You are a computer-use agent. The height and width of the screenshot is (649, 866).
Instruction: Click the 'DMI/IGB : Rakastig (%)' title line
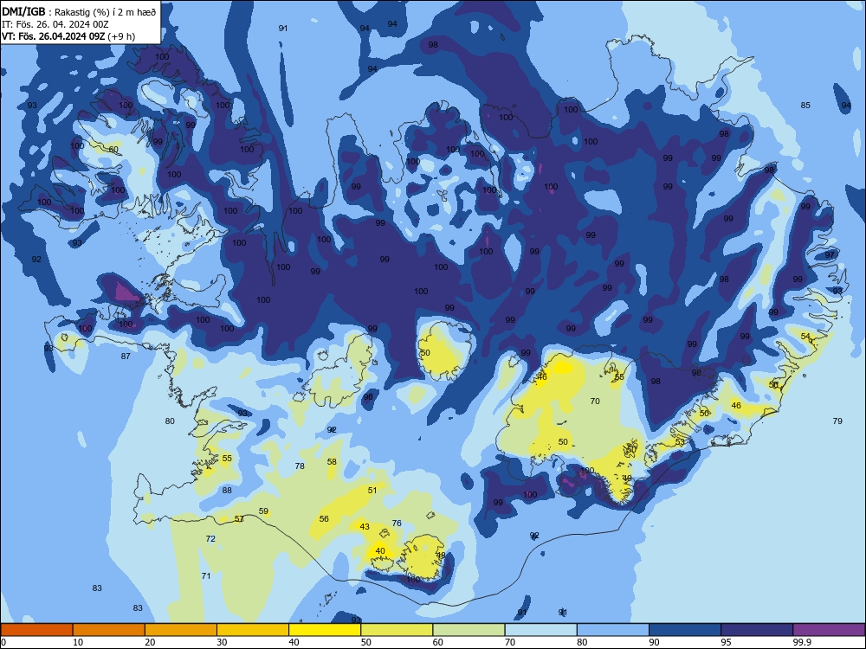(x=79, y=11)
